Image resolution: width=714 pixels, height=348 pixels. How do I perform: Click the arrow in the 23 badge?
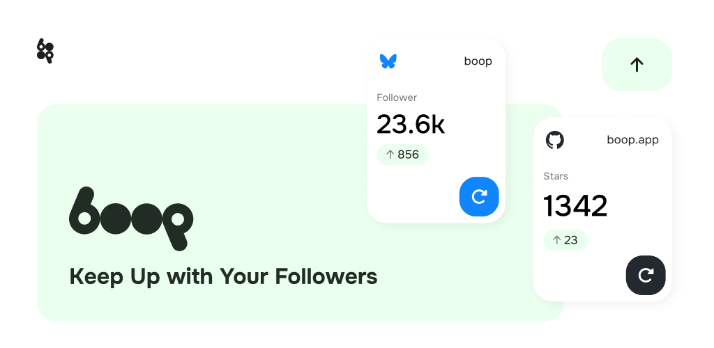pos(556,240)
